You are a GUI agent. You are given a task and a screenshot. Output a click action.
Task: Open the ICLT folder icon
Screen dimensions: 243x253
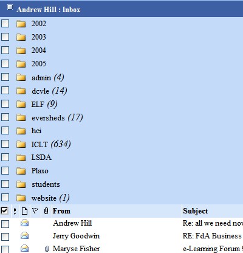tap(21, 144)
